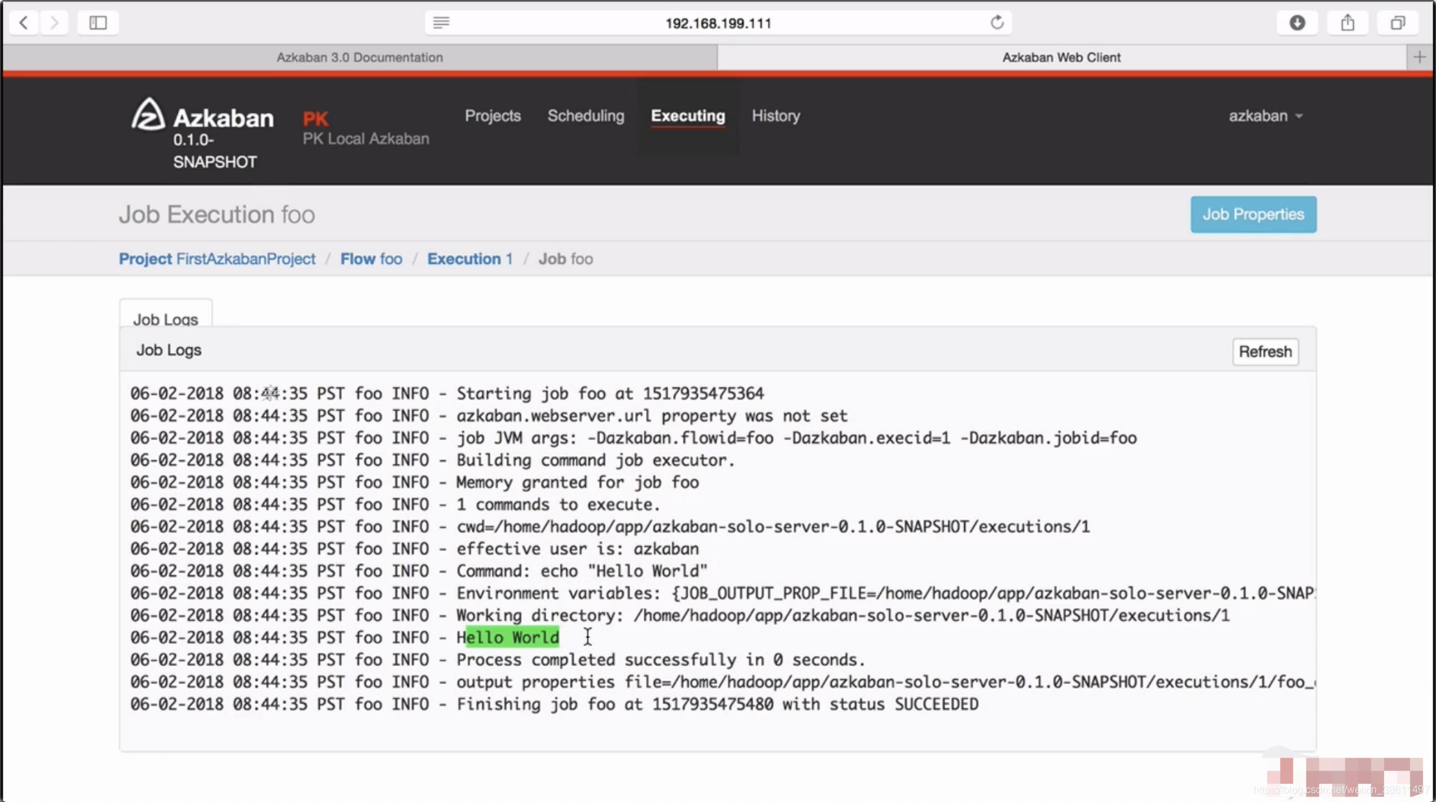
Task: Click log line 'Command: echo "Hello World"'
Action: (419, 571)
